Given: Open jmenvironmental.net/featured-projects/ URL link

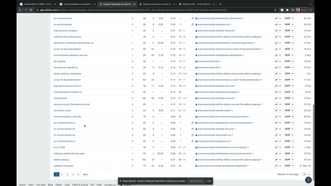Looking at the screenshot, I should (218, 92).
